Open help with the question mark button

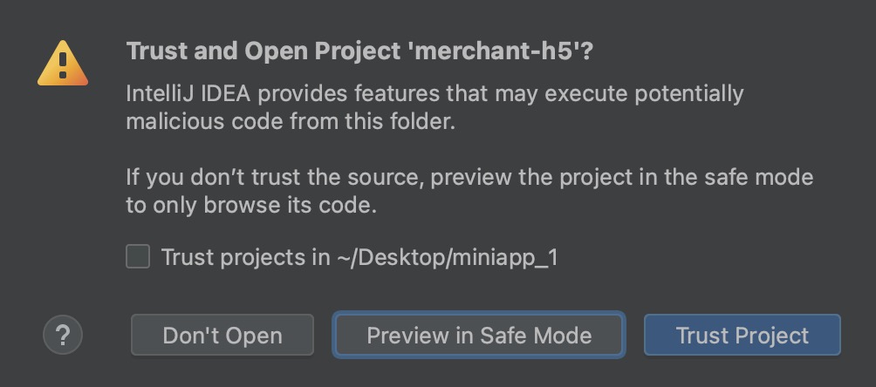click(x=63, y=335)
